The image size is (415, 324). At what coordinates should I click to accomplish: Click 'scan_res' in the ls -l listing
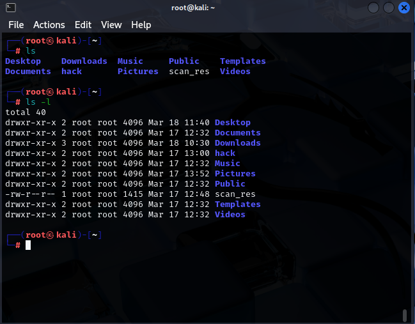pyautogui.click(x=235, y=194)
